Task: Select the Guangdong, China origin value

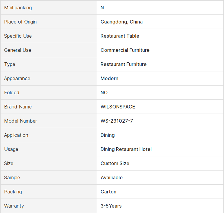Action: click(121, 22)
